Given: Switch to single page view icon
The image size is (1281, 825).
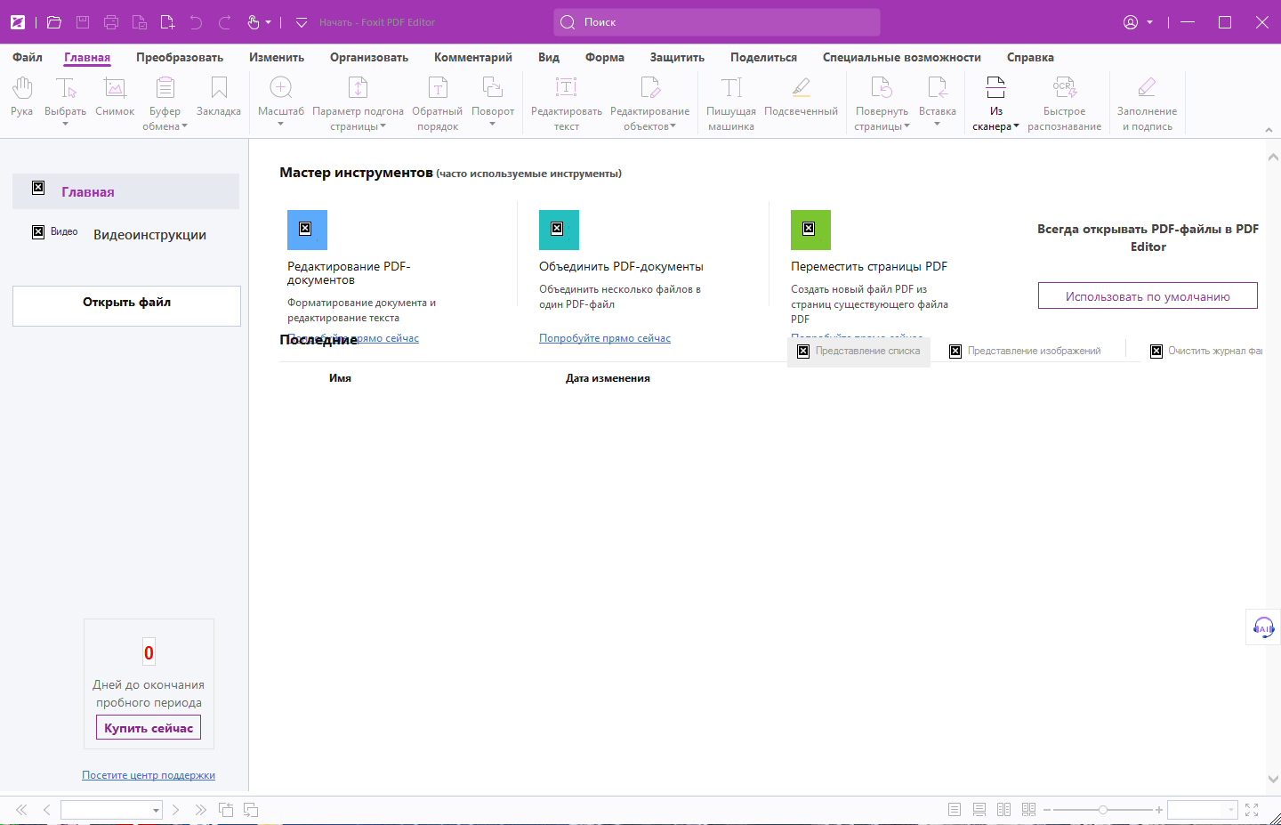Looking at the screenshot, I should pyautogui.click(x=955, y=810).
